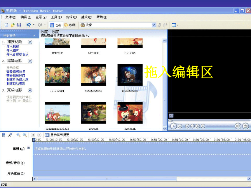Click the Play Timeline icon
This screenshot has height=188, width=251.
click(39, 135)
